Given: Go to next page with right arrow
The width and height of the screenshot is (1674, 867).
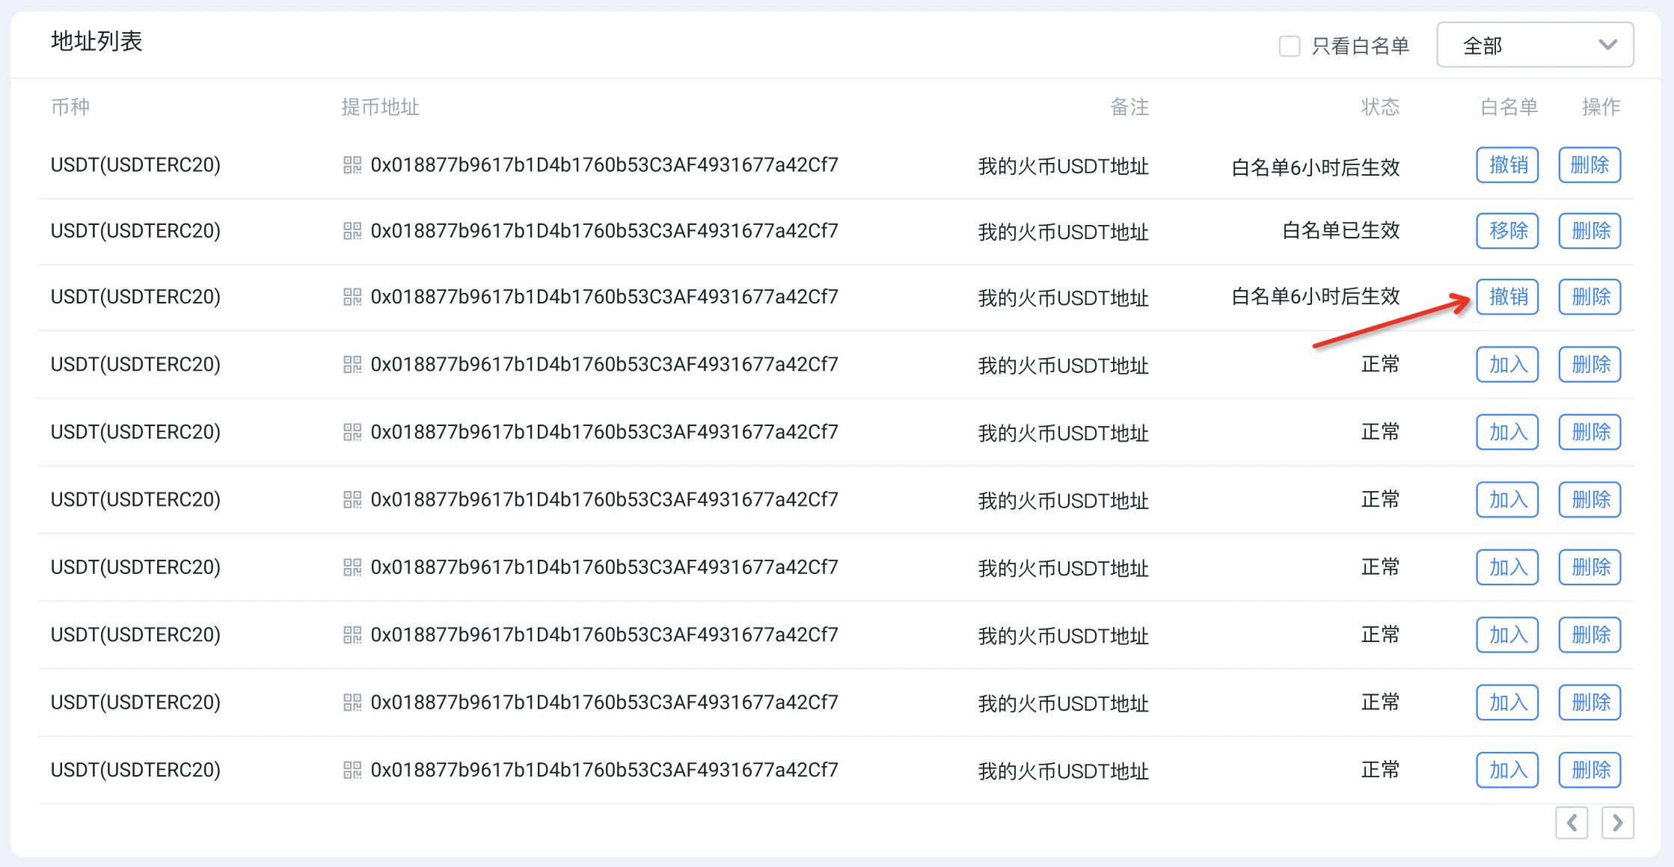Looking at the screenshot, I should [1617, 823].
